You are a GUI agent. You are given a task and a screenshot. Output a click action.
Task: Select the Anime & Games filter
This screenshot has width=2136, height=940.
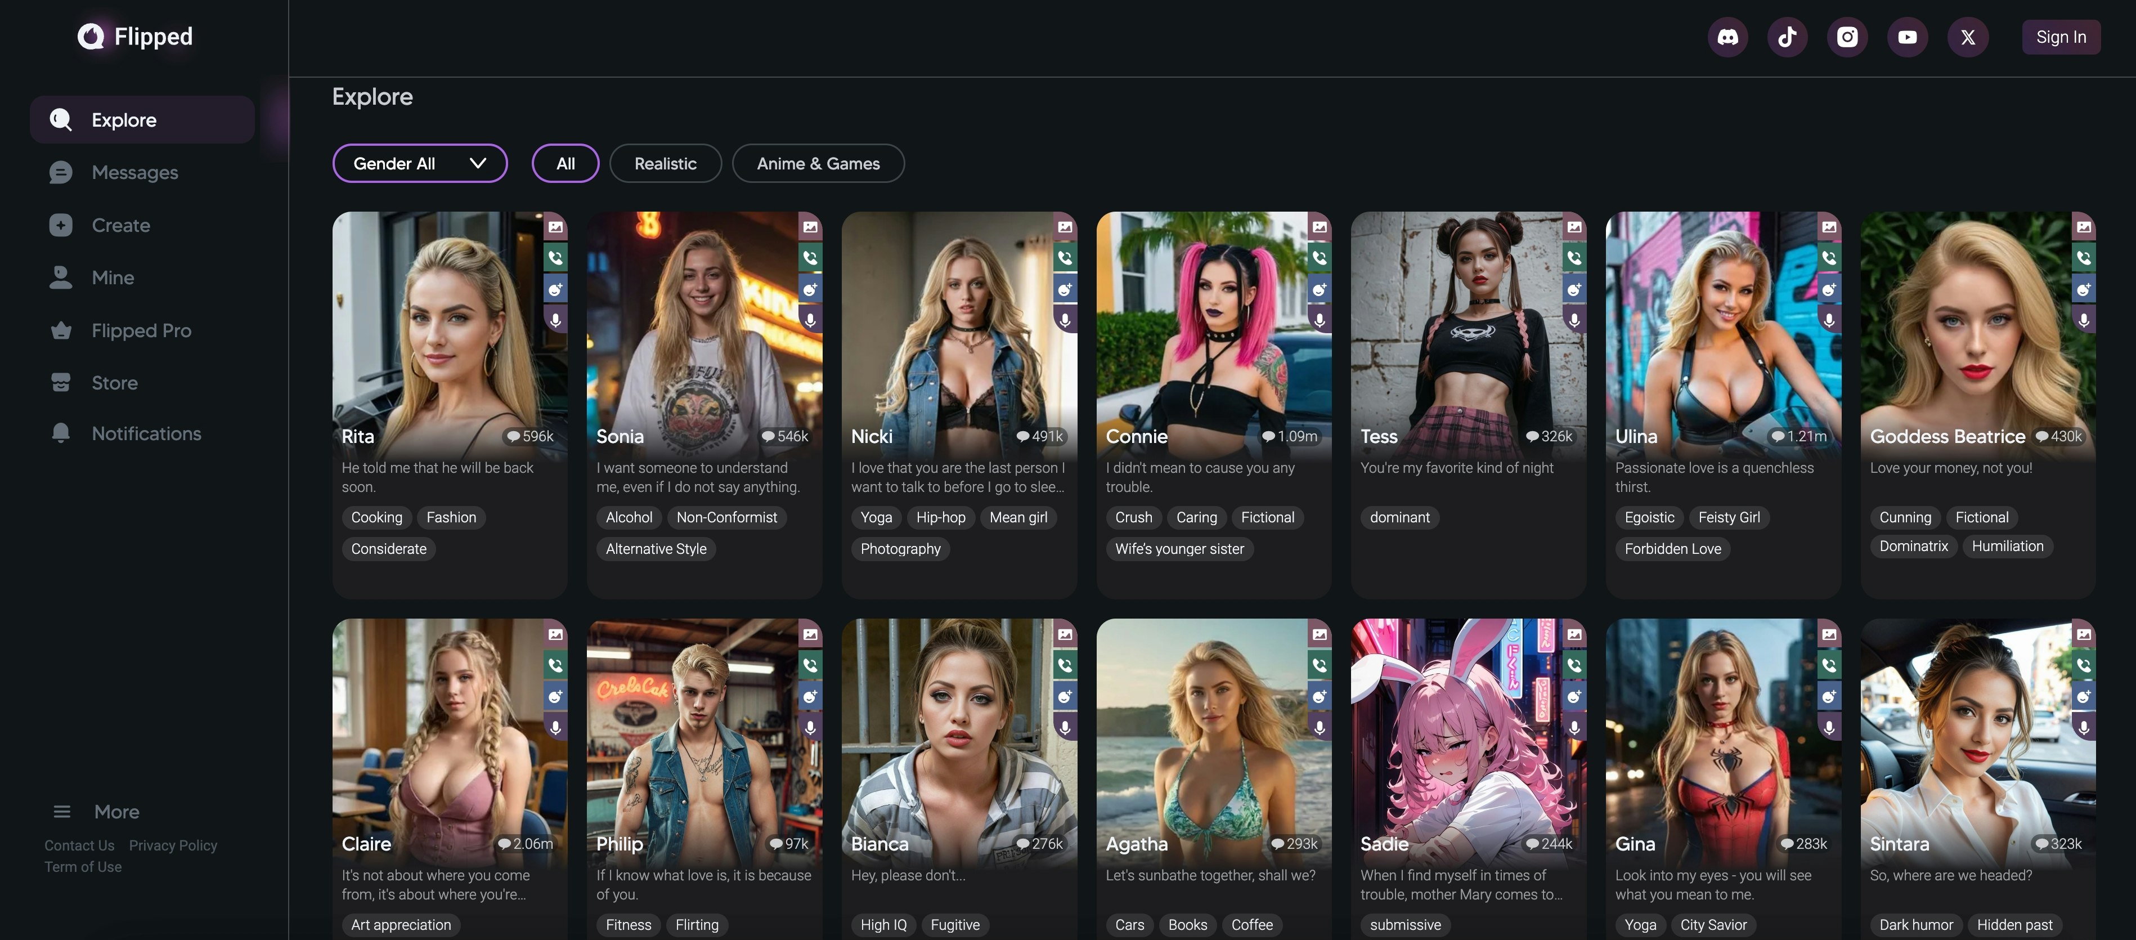tap(818, 163)
